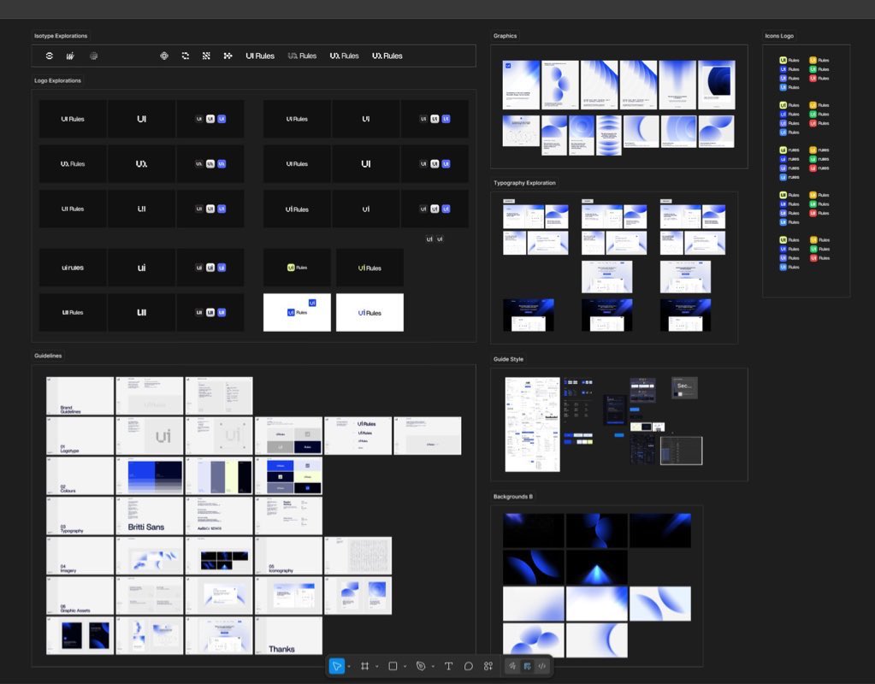Viewport: 875px width, 684px height.
Task: Open the 06 Graphic Assets section slide
Action: [x=80, y=596]
